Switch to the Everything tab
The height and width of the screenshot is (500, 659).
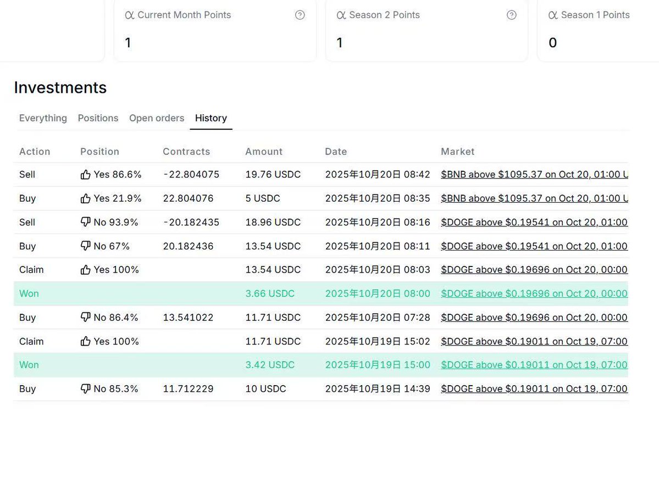click(x=43, y=118)
